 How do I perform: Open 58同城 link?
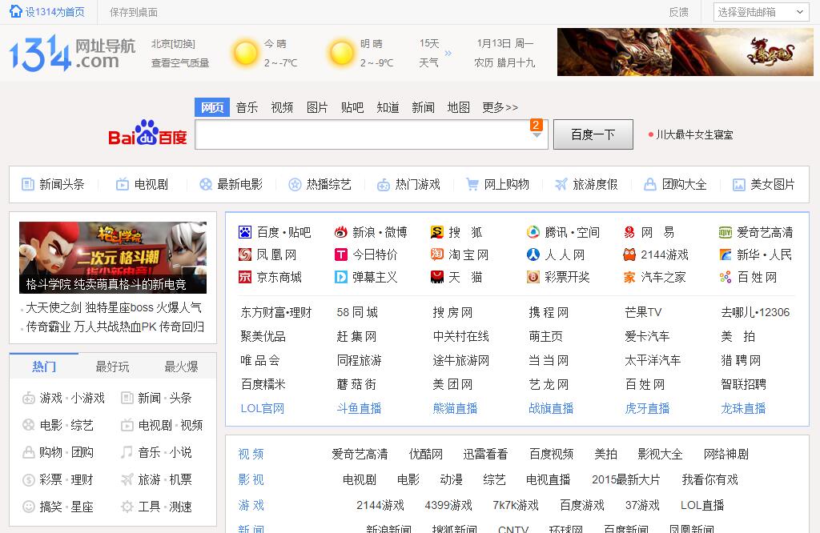tap(357, 312)
